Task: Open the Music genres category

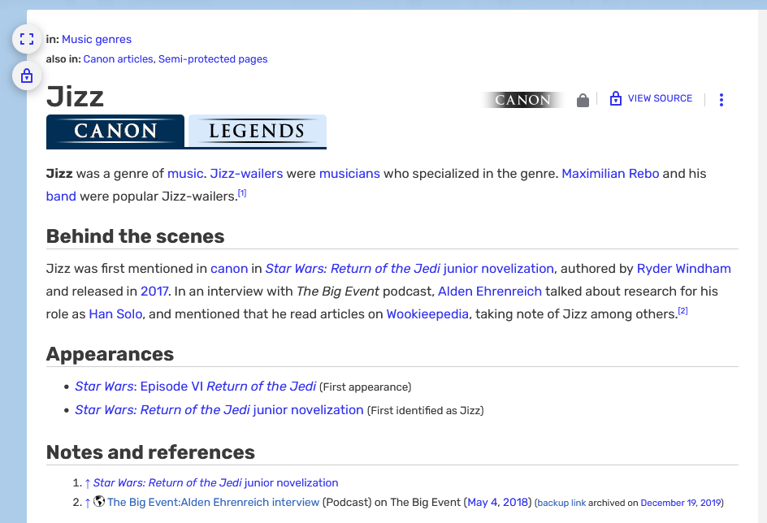Action: (x=97, y=39)
